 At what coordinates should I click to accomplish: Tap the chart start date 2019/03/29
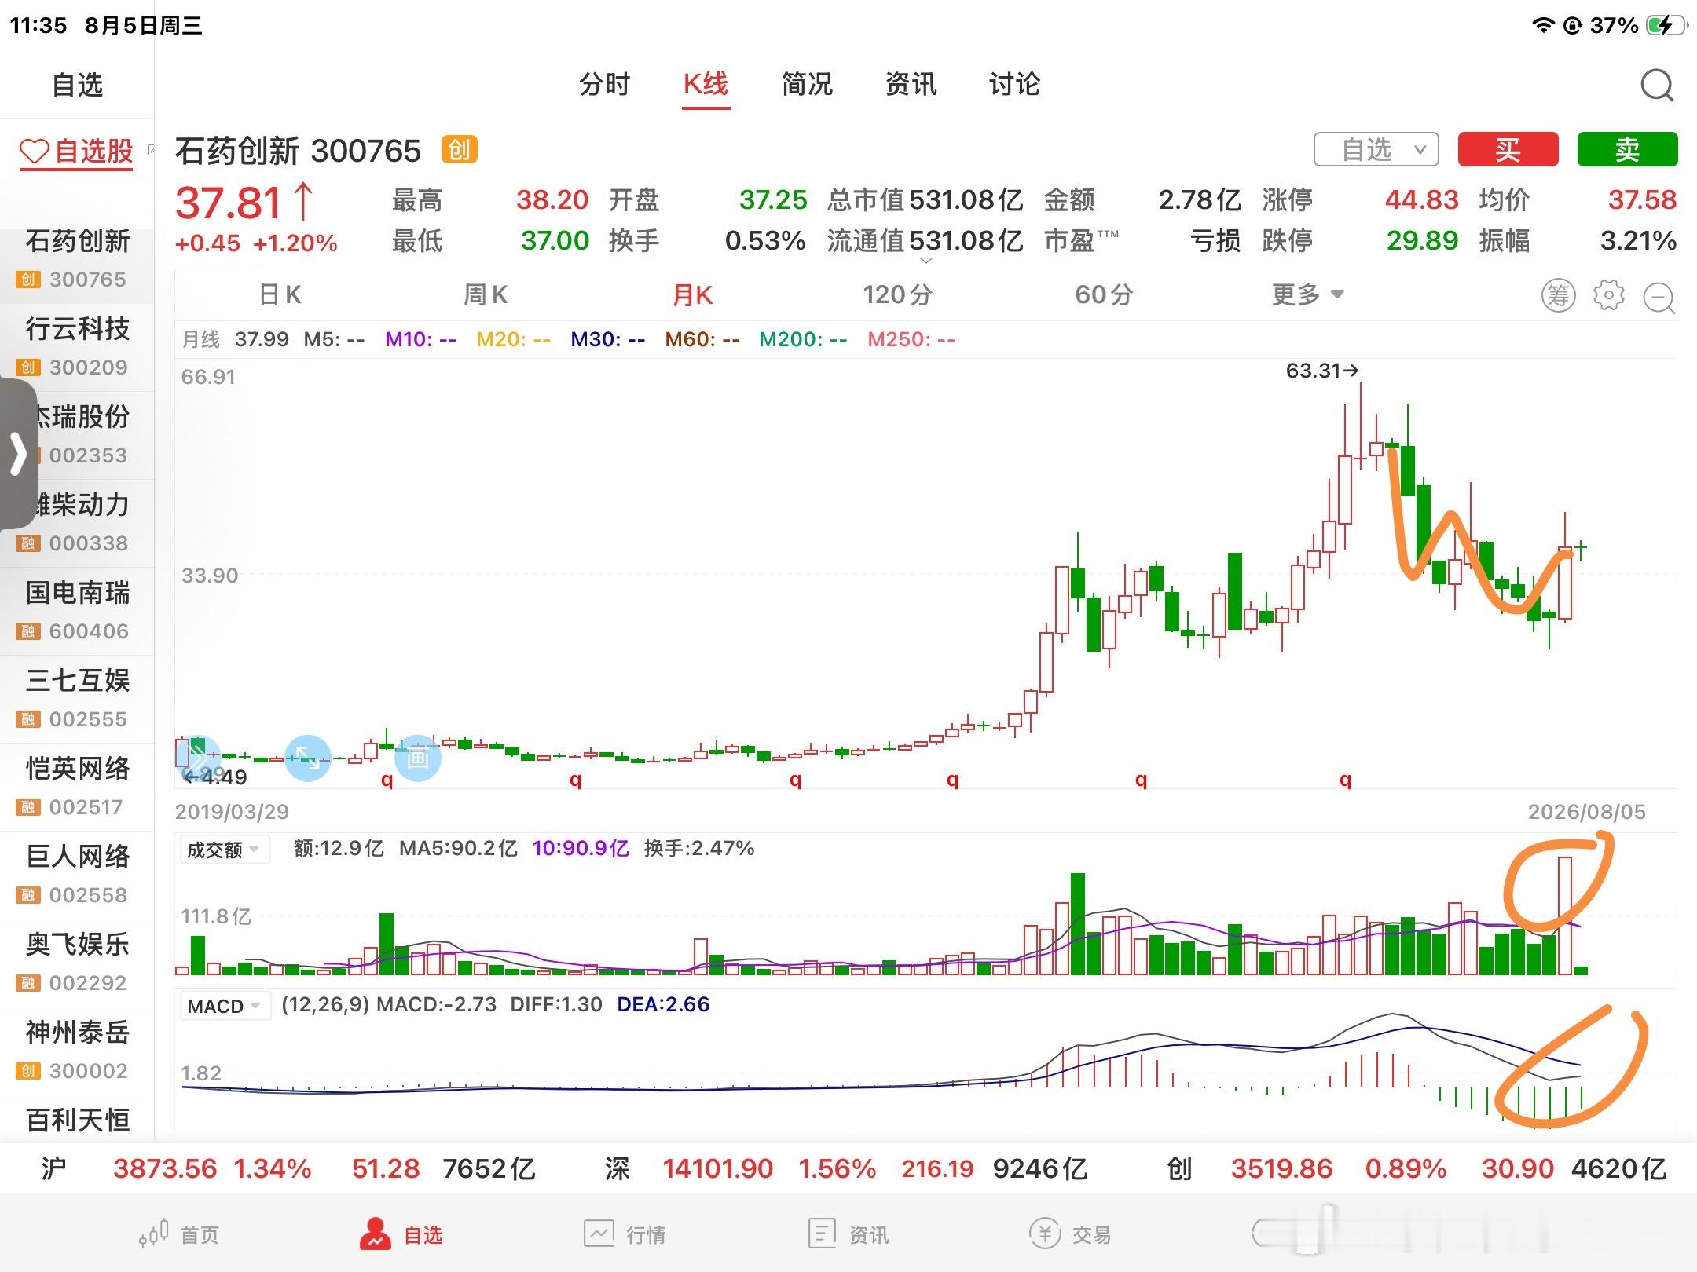(x=232, y=812)
